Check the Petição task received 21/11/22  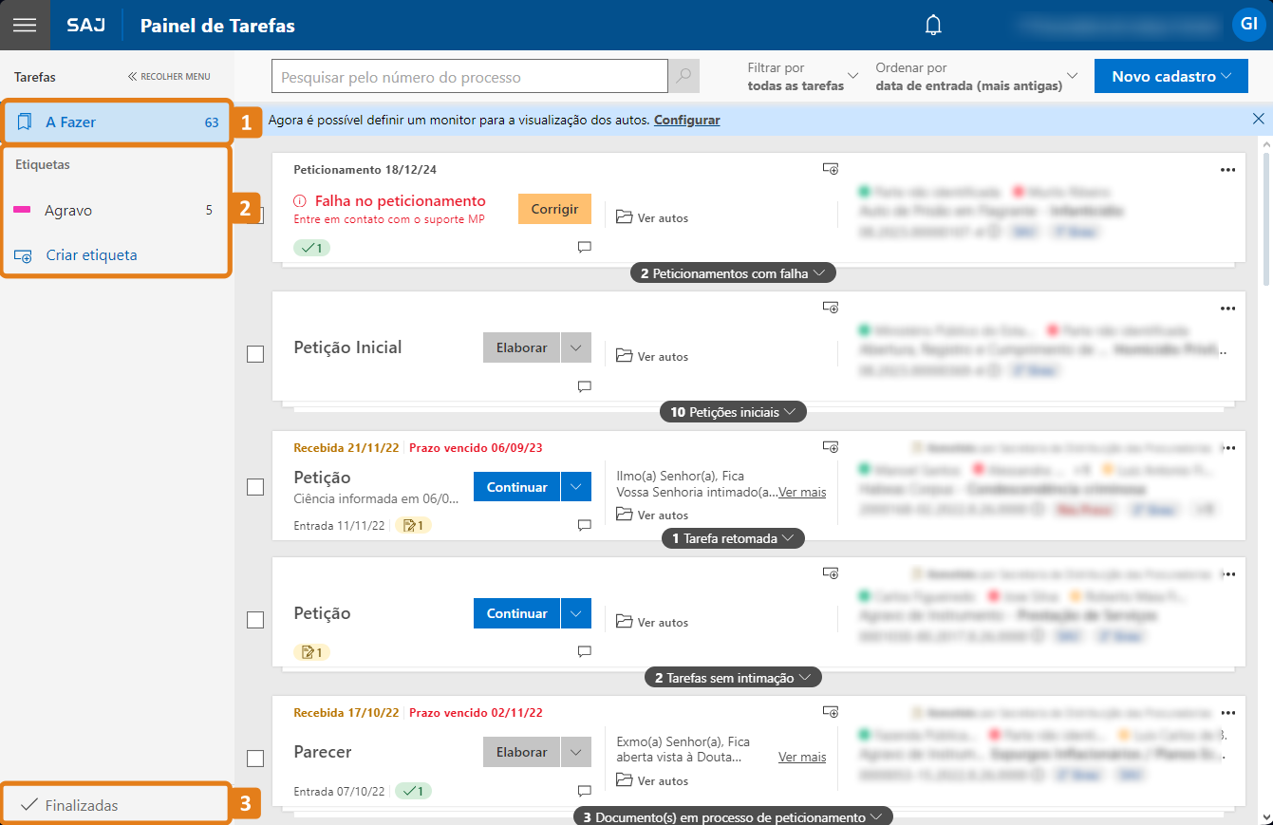[254, 487]
